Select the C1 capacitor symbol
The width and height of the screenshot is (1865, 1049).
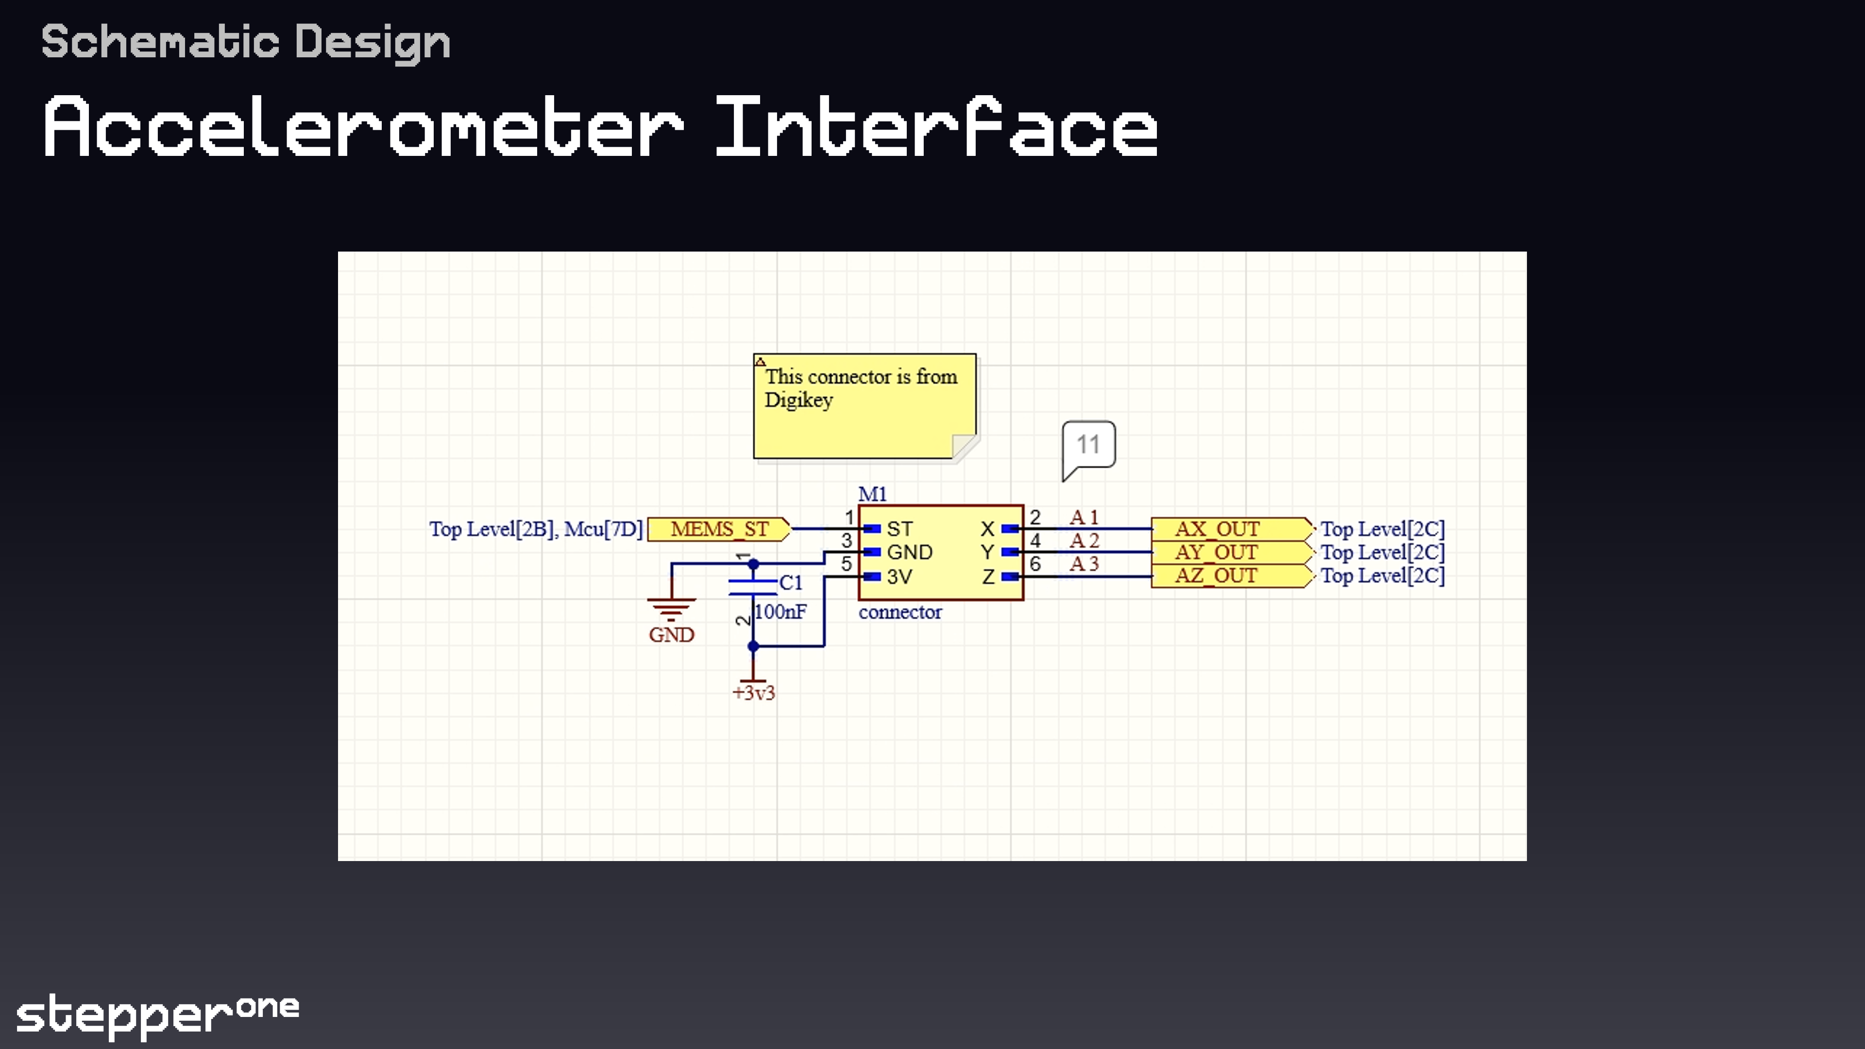(753, 587)
